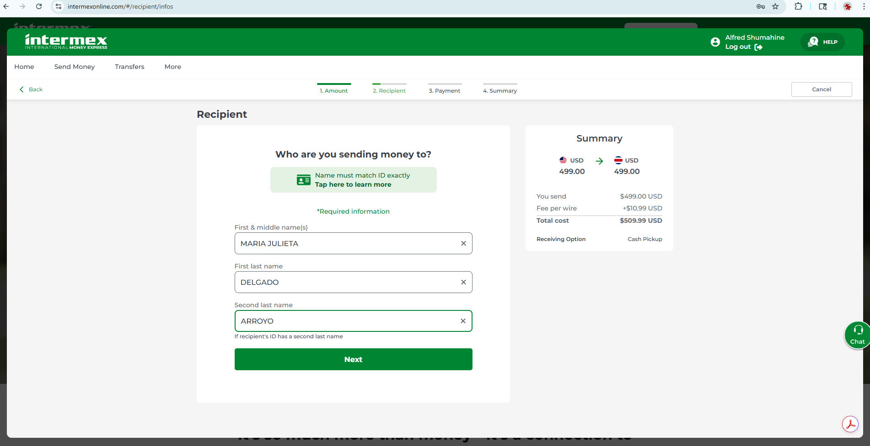This screenshot has width=870, height=446.
Task: Click the Adobe Acrobat extension icon
Action: pos(850,424)
